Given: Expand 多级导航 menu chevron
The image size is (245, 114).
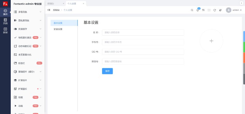Looking at the screenshot, I should pyautogui.click(x=40, y=12).
